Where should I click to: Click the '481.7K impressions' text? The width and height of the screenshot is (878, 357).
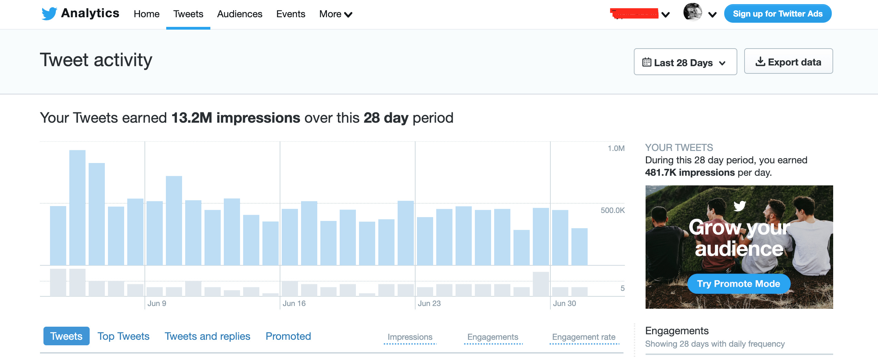pyautogui.click(x=690, y=172)
